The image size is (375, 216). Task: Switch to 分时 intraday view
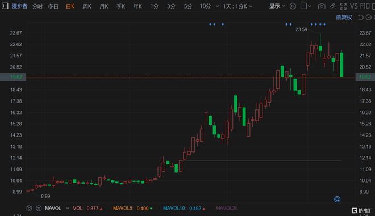tap(37, 6)
